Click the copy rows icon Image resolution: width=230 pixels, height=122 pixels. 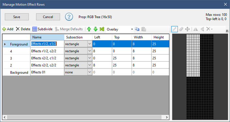click(137, 29)
